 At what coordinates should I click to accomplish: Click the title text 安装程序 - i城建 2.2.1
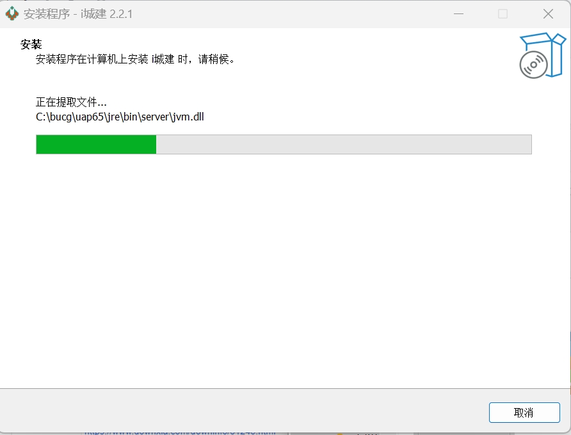[78, 14]
